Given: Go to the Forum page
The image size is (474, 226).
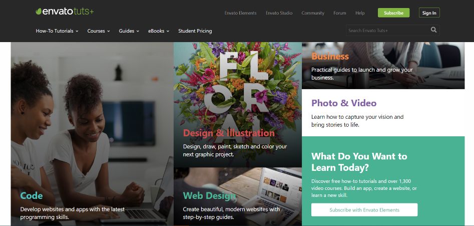Looking at the screenshot, I should coord(340,13).
